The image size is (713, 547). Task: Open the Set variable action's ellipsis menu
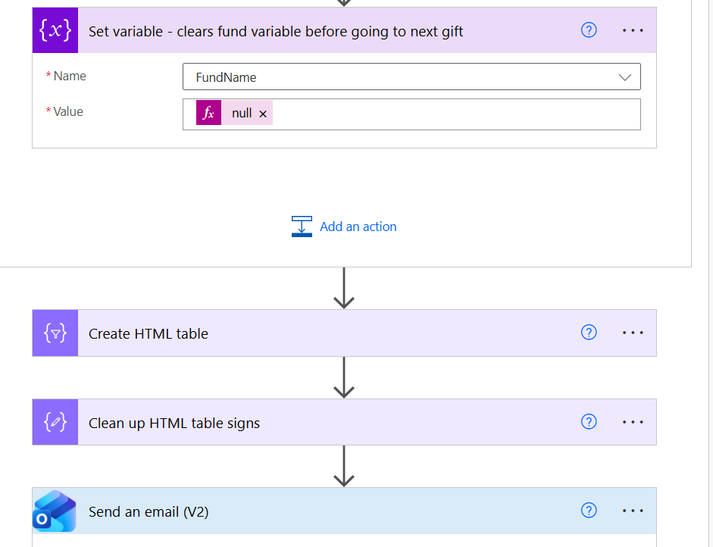click(633, 30)
